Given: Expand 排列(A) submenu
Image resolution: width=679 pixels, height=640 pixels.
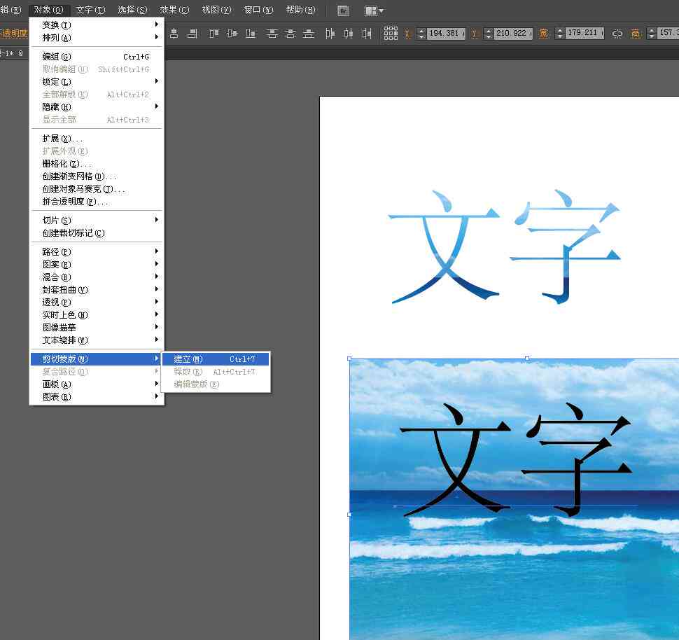Looking at the screenshot, I should pyautogui.click(x=97, y=38).
